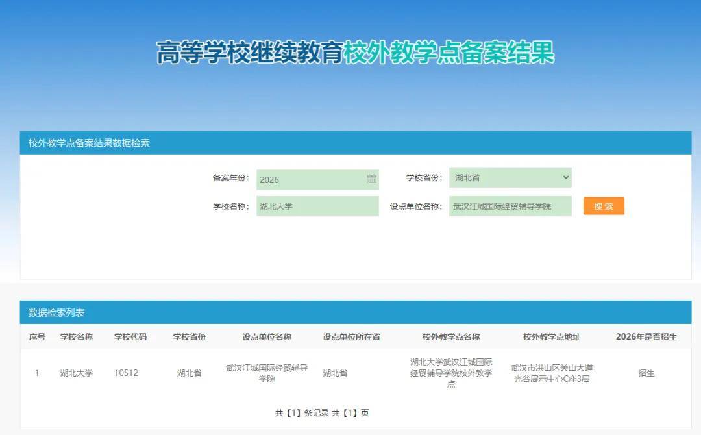The height and width of the screenshot is (435, 701).
Task: Click the 设点单位名称 field with 武汉江城国际经贸辅导学院
Action: 510,206
